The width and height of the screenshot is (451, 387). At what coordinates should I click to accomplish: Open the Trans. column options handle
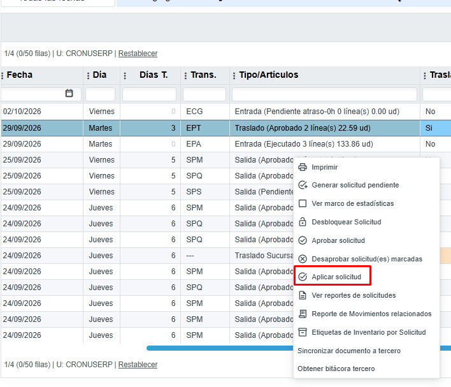[185, 75]
